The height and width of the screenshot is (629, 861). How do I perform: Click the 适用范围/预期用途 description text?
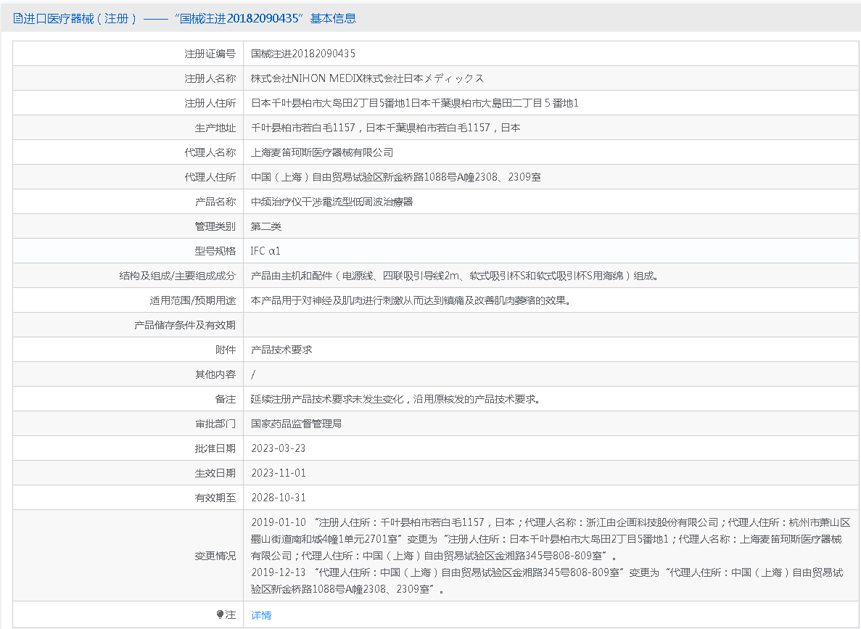(x=410, y=300)
